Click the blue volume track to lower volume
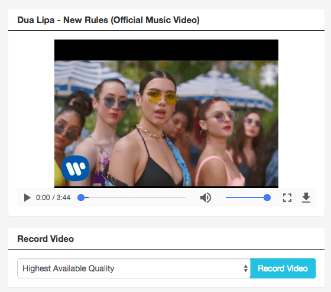 tap(245, 198)
